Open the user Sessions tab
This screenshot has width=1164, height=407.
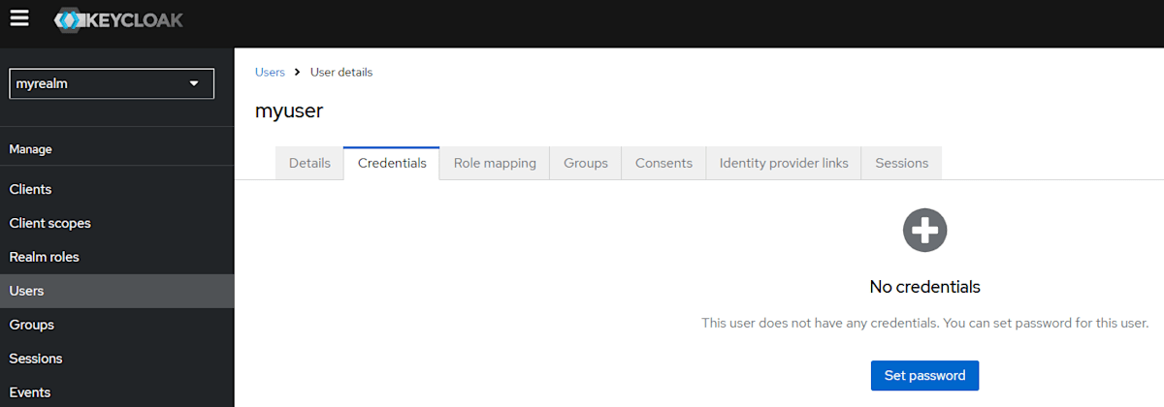[x=902, y=163]
